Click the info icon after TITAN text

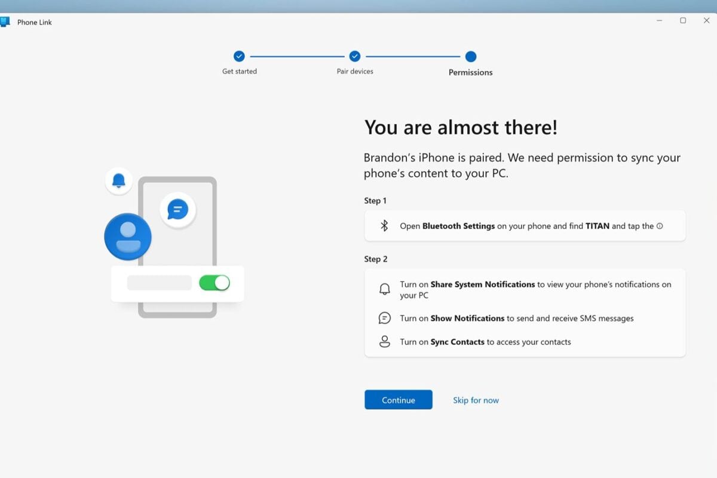pos(660,226)
